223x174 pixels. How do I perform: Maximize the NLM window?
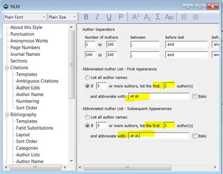[x=200, y=7]
